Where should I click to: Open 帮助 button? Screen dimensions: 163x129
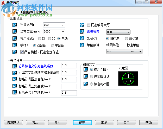point(149,122)
